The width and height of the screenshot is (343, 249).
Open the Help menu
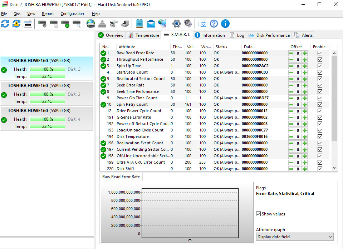(x=95, y=14)
